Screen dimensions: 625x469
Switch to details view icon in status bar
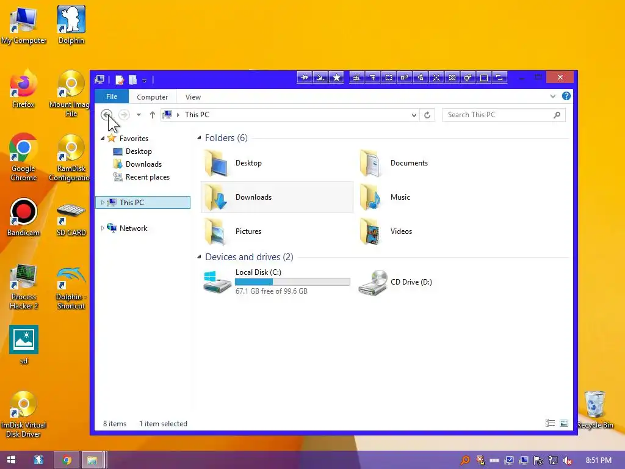(550, 423)
